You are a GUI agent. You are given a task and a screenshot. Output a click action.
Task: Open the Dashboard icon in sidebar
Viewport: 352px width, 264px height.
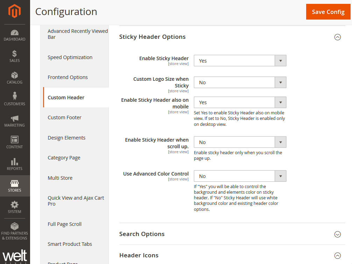coord(15,33)
